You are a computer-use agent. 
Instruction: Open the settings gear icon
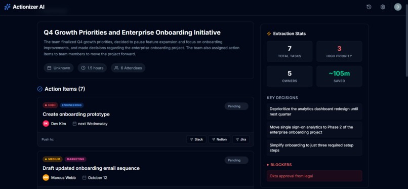[x=383, y=7]
